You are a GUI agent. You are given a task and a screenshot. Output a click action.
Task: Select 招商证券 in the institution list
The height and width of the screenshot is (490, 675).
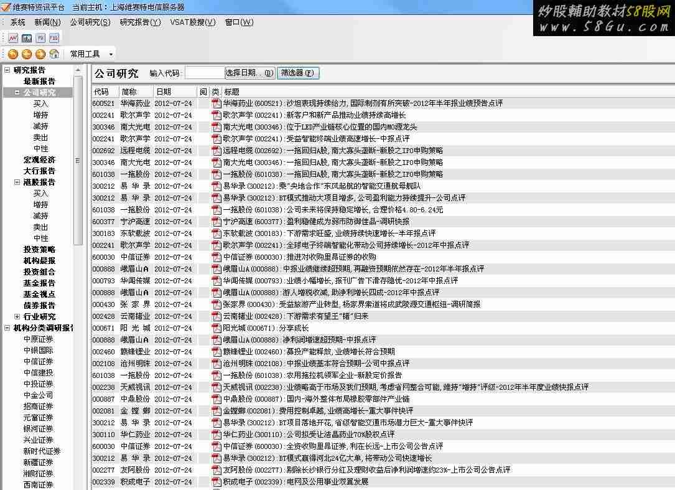(x=39, y=407)
